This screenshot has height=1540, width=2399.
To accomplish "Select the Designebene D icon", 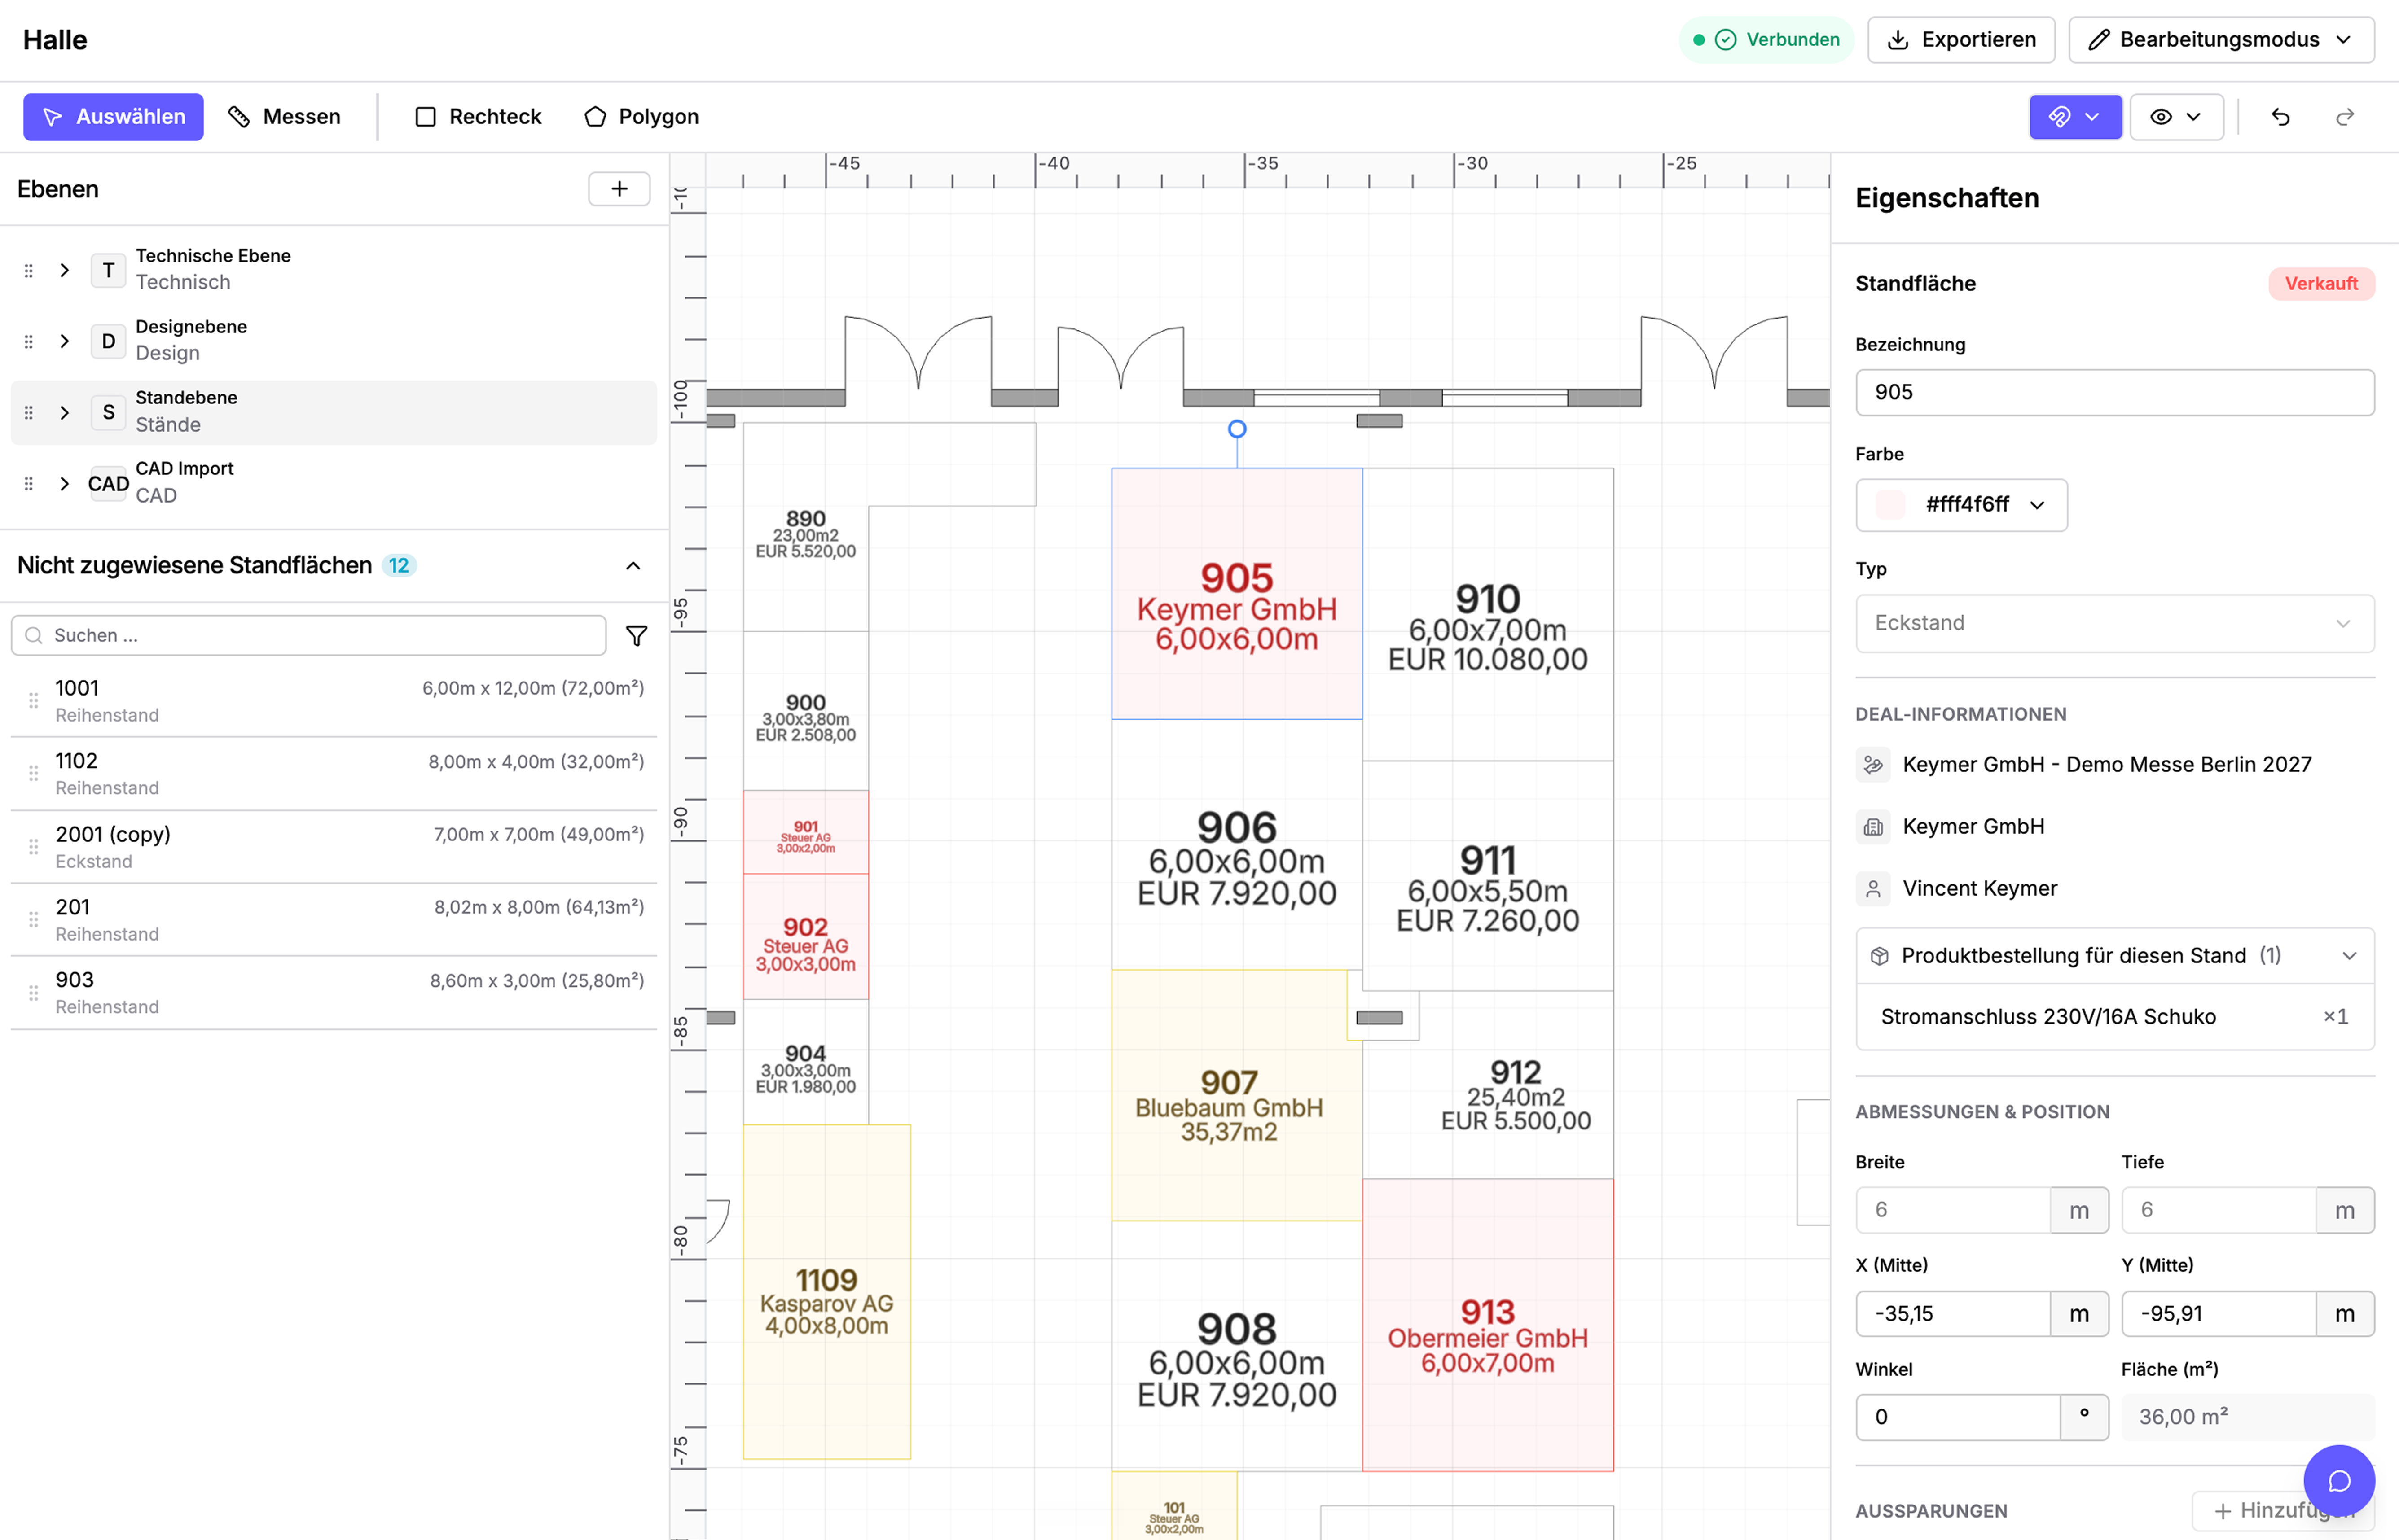I will [x=108, y=341].
